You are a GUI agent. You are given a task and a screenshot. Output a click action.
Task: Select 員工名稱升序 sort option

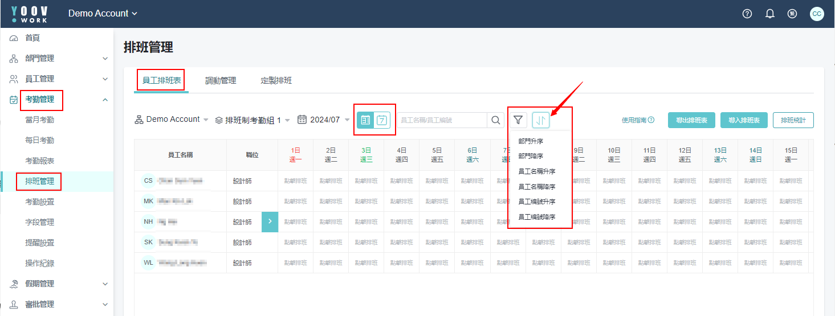coord(536,171)
